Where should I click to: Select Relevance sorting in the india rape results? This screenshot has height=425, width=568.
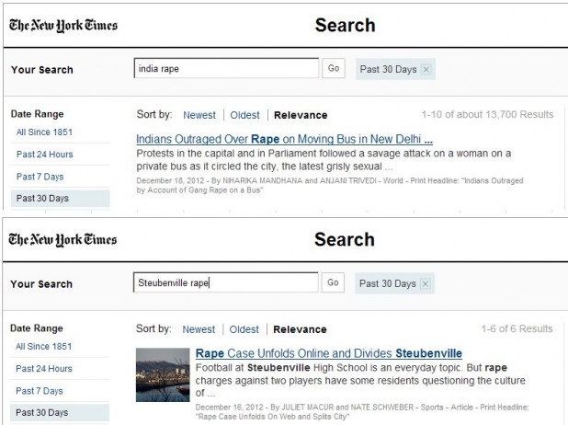point(301,115)
